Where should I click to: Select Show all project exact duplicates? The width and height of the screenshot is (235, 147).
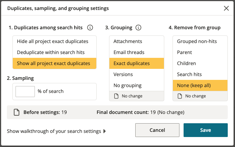(x=55, y=63)
